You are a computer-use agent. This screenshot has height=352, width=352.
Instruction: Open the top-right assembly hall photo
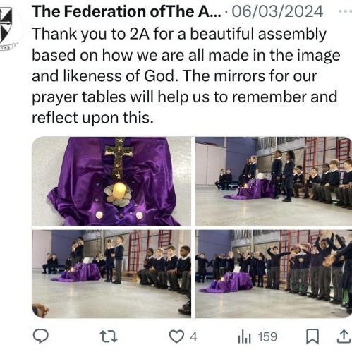(274, 181)
